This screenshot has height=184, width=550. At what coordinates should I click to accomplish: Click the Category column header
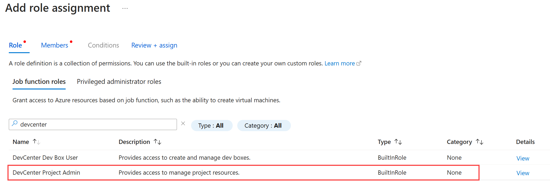(x=459, y=142)
